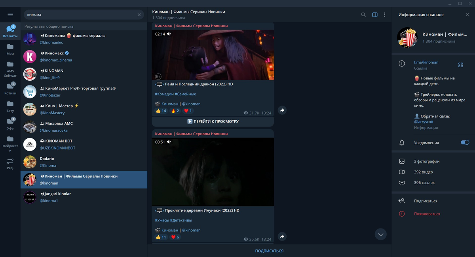Open the three-dot channel options menu
The height and width of the screenshot is (257, 475).
coord(384,15)
